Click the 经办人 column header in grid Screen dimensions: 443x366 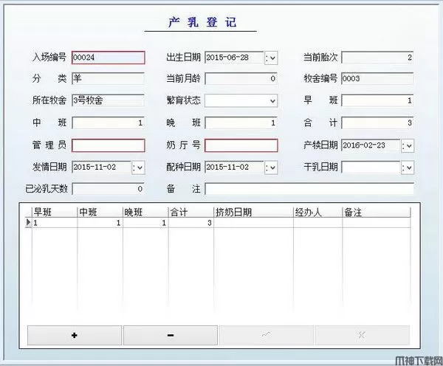coord(317,212)
